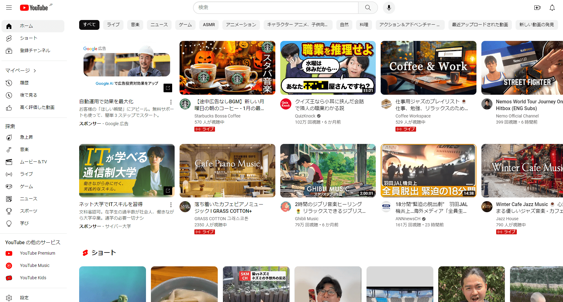This screenshot has width=563, height=302.
Task: Select ゲーム filter chip
Action: (185, 25)
